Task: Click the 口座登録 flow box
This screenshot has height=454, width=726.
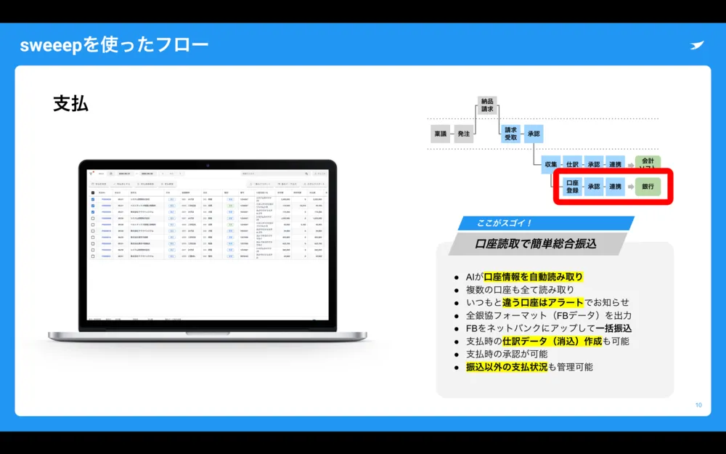Action: (572, 187)
